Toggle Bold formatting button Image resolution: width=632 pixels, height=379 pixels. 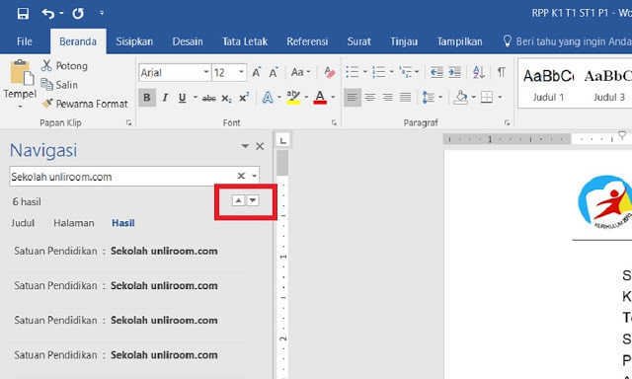[x=147, y=98]
